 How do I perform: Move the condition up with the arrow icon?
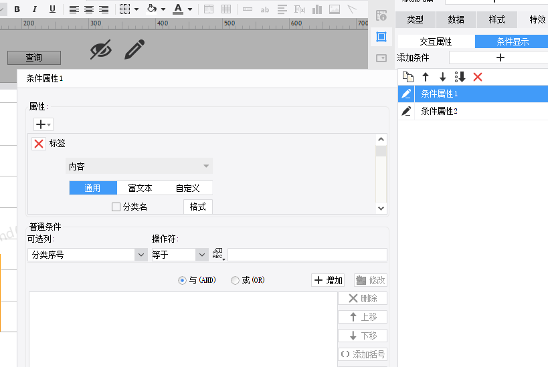(426, 77)
